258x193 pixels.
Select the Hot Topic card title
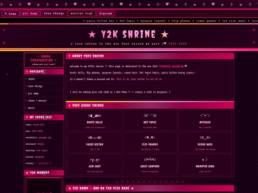pos(150,122)
